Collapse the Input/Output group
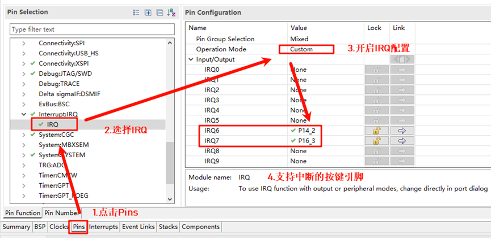Image resolution: width=491 pixels, height=238 pixels. click(191, 59)
